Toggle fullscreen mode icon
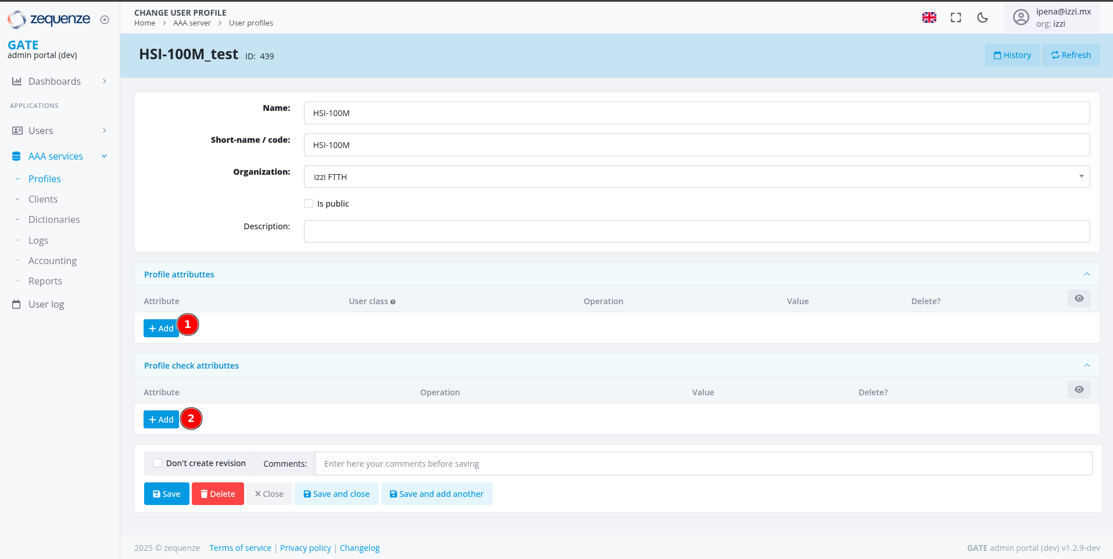The image size is (1113, 559). coord(955,17)
